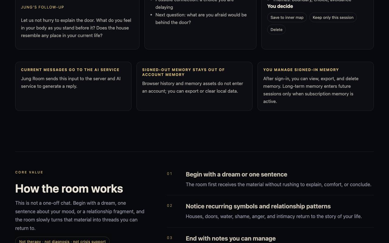Click the 01 step number
This screenshot has width=389, height=243.
(170, 174)
